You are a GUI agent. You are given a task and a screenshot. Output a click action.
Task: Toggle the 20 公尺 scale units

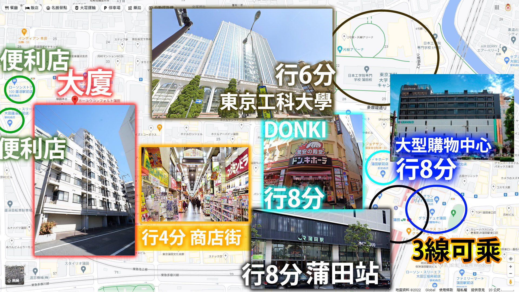(501, 290)
